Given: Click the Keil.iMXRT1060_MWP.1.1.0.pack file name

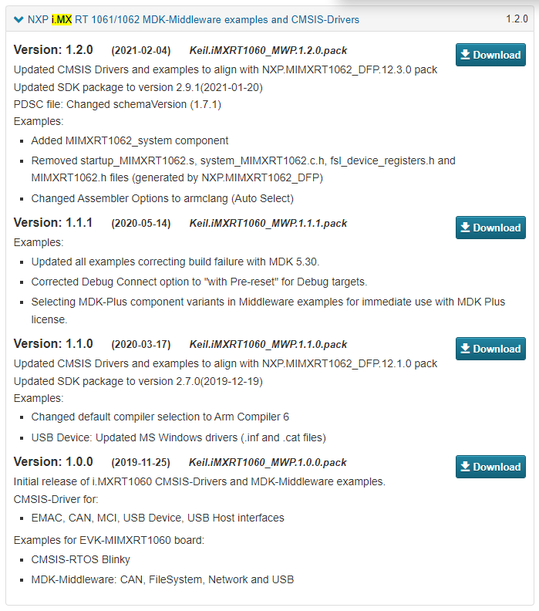Looking at the screenshot, I should 268,345.
